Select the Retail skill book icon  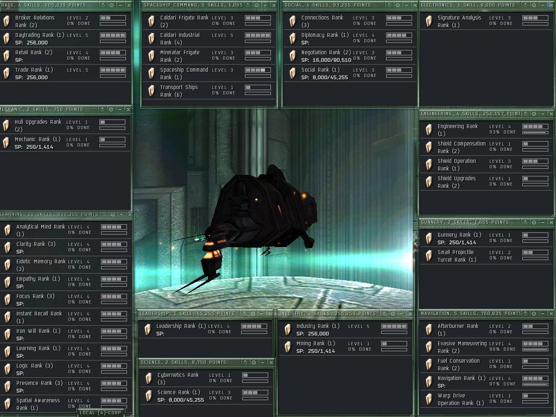(x=7, y=56)
